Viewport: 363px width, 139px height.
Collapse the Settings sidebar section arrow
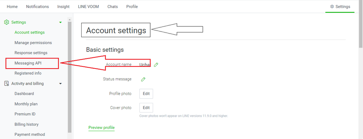pos(60,22)
